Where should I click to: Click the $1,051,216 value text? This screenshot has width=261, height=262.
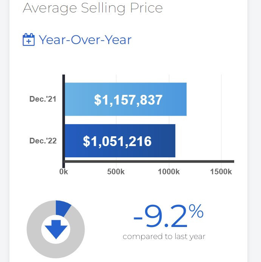[117, 142]
